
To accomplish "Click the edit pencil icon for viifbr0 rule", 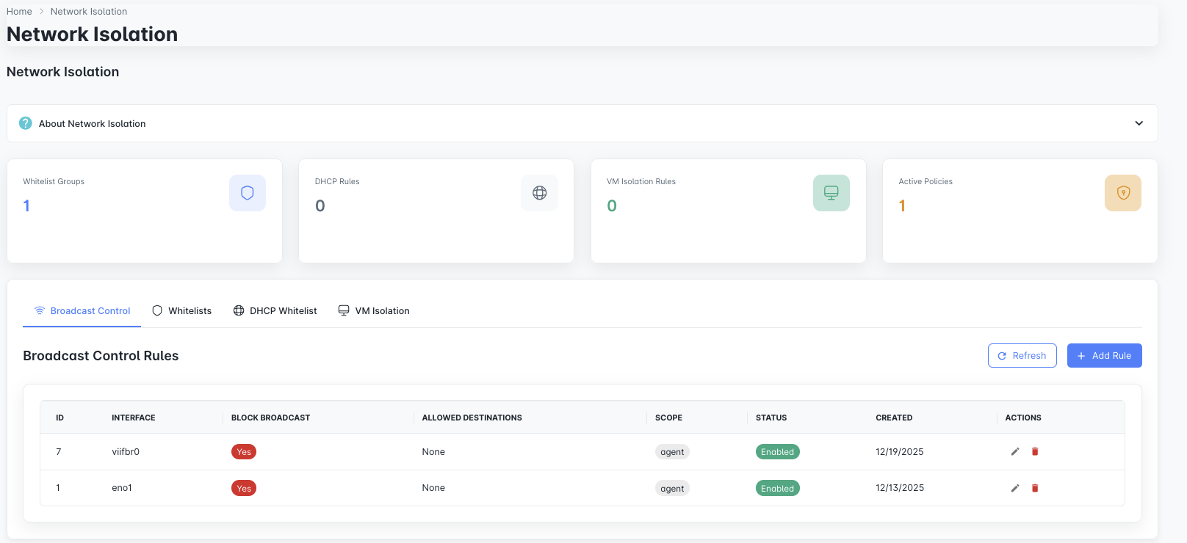I will pos(1015,452).
